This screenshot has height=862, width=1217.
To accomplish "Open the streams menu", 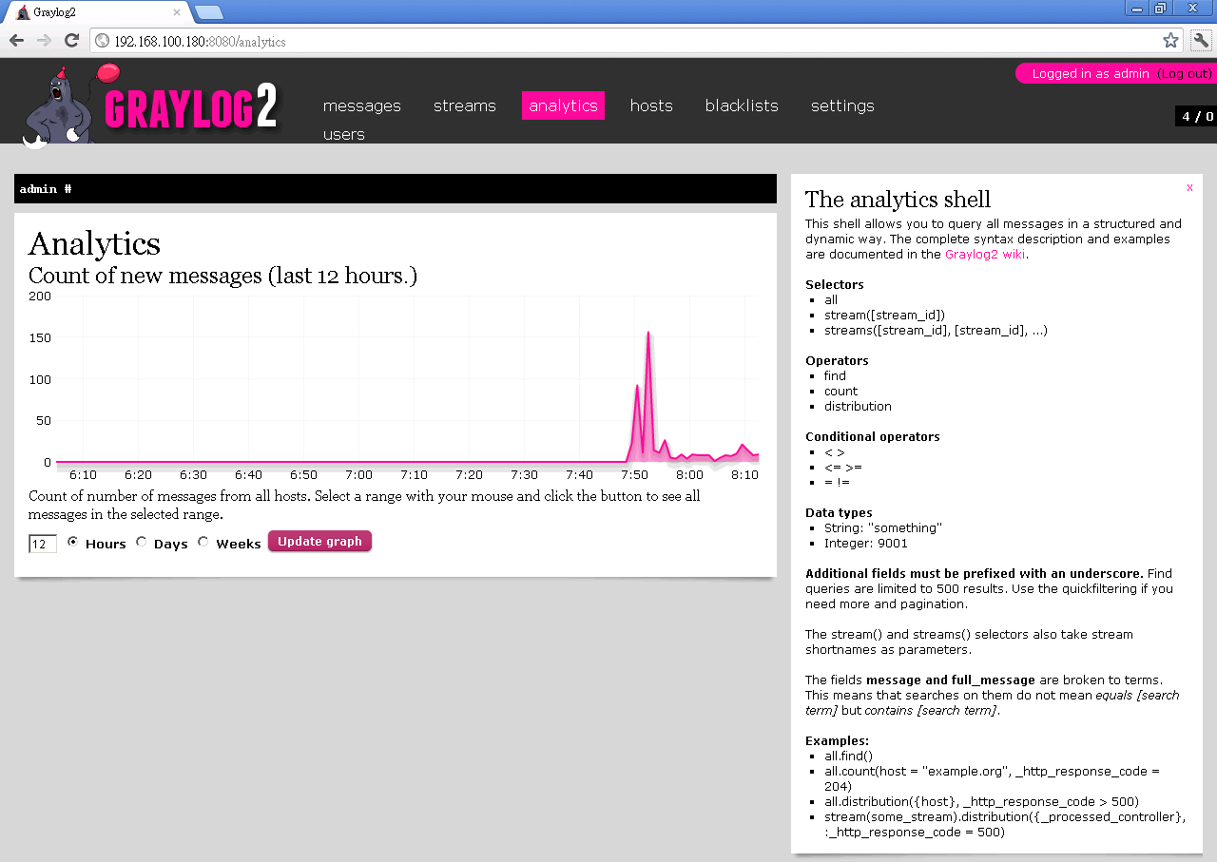I will coord(465,105).
